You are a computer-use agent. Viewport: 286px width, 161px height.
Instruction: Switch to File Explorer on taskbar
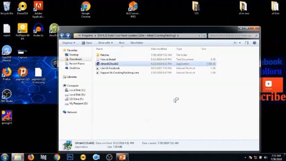(18, 157)
